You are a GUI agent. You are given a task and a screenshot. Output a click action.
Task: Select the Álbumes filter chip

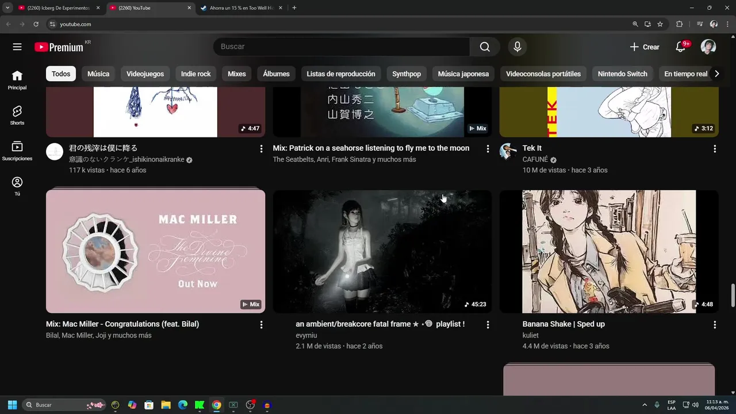coord(277,74)
